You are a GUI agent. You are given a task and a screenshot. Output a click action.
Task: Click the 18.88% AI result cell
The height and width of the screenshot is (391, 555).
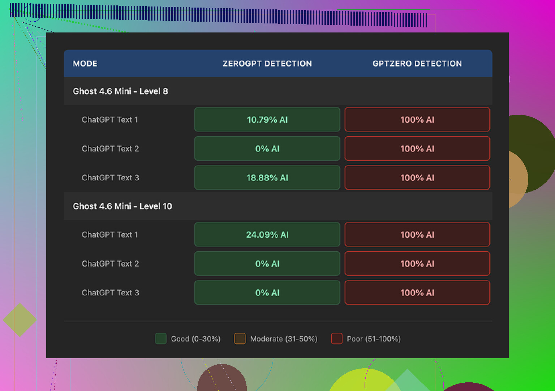point(267,178)
